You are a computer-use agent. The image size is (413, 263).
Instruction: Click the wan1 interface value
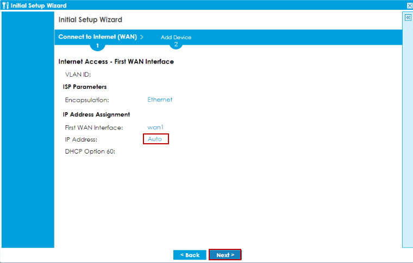coord(155,127)
